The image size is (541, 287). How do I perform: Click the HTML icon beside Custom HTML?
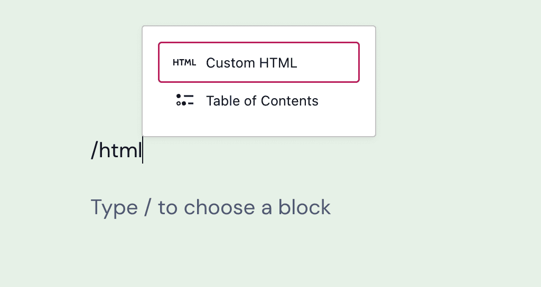(x=184, y=63)
